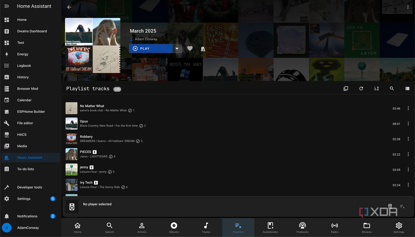
Task: Expand the Play button dropdown arrow
Action: pyautogui.click(x=177, y=49)
